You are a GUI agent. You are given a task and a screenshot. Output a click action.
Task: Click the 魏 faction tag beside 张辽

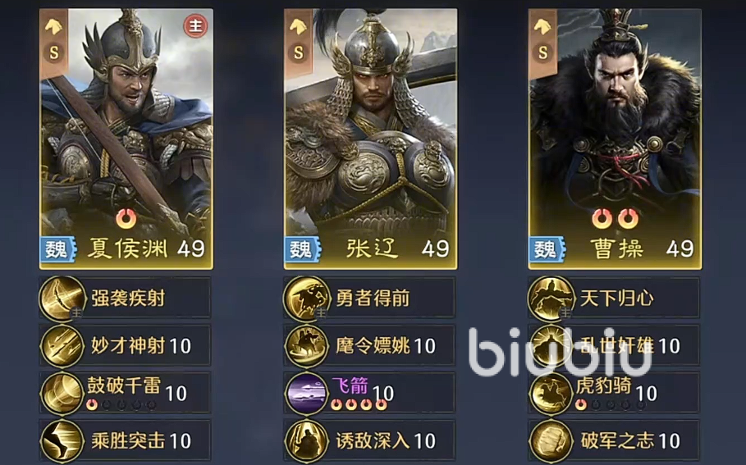302,249
